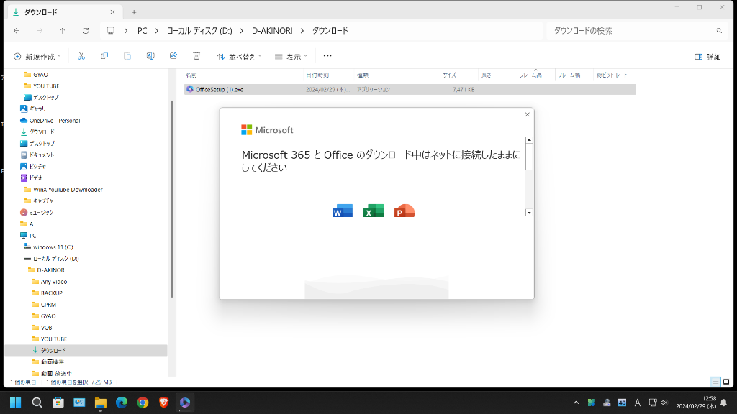Refresh the current folder view
Screen dimensions: 737x414
pos(86,30)
